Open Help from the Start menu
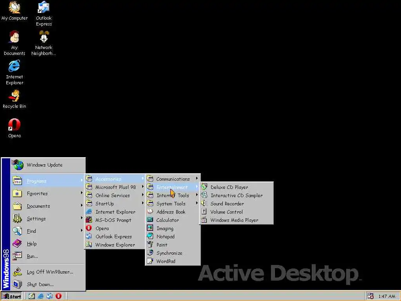The height and width of the screenshot is (301, 401). (x=47, y=244)
